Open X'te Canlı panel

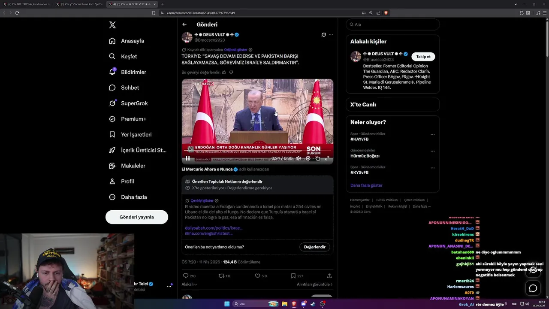click(x=392, y=104)
